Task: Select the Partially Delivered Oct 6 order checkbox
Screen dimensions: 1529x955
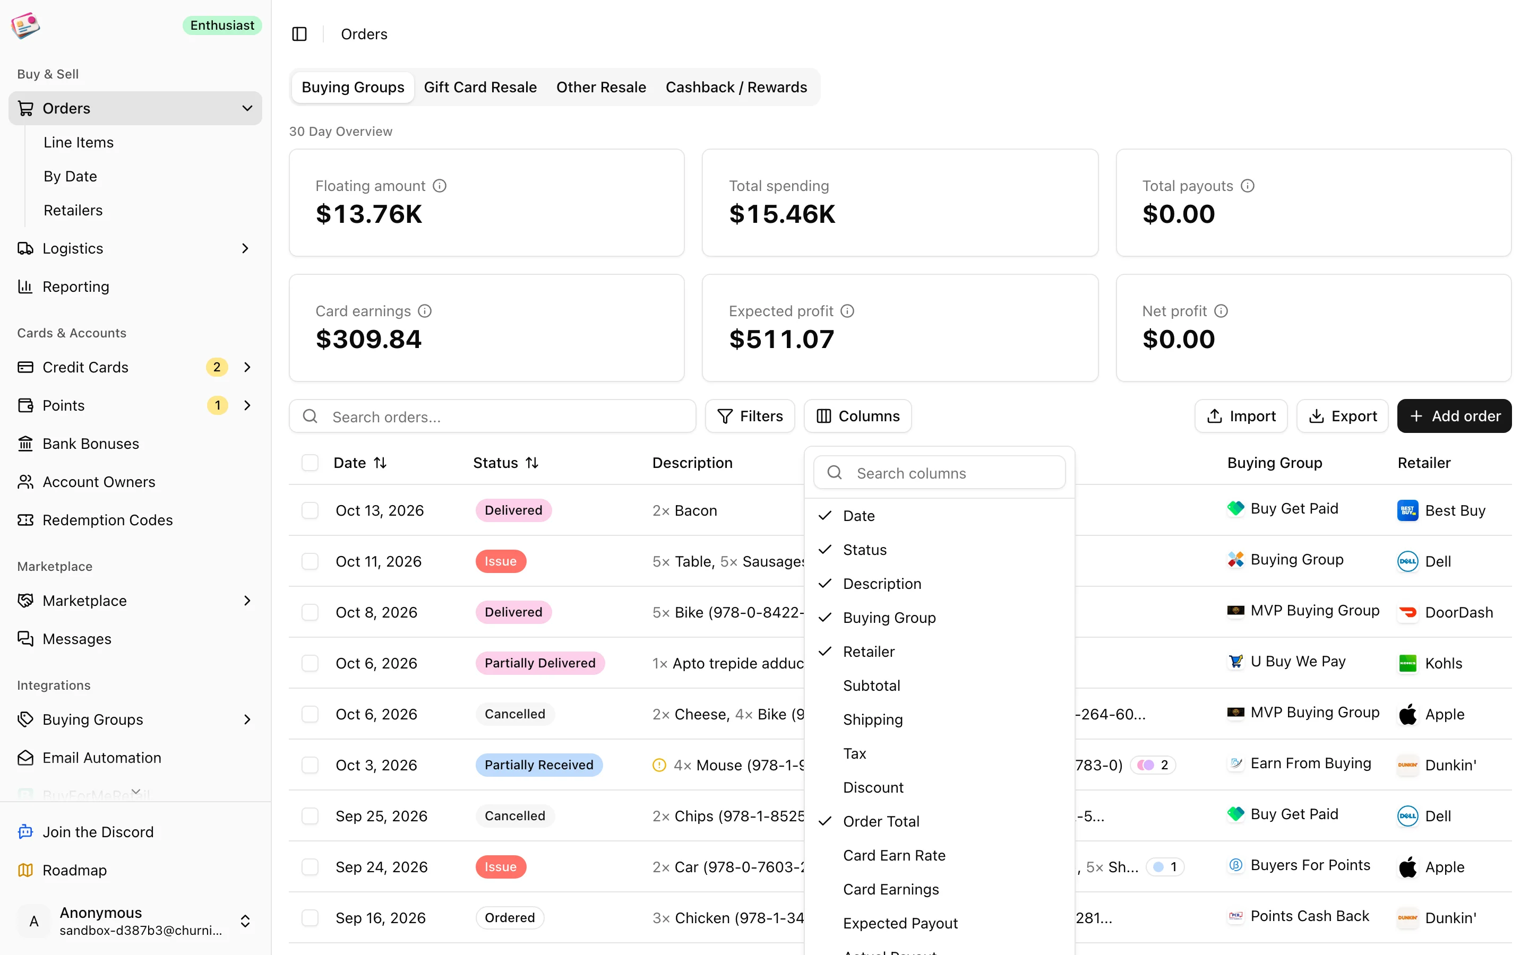Action: (310, 663)
